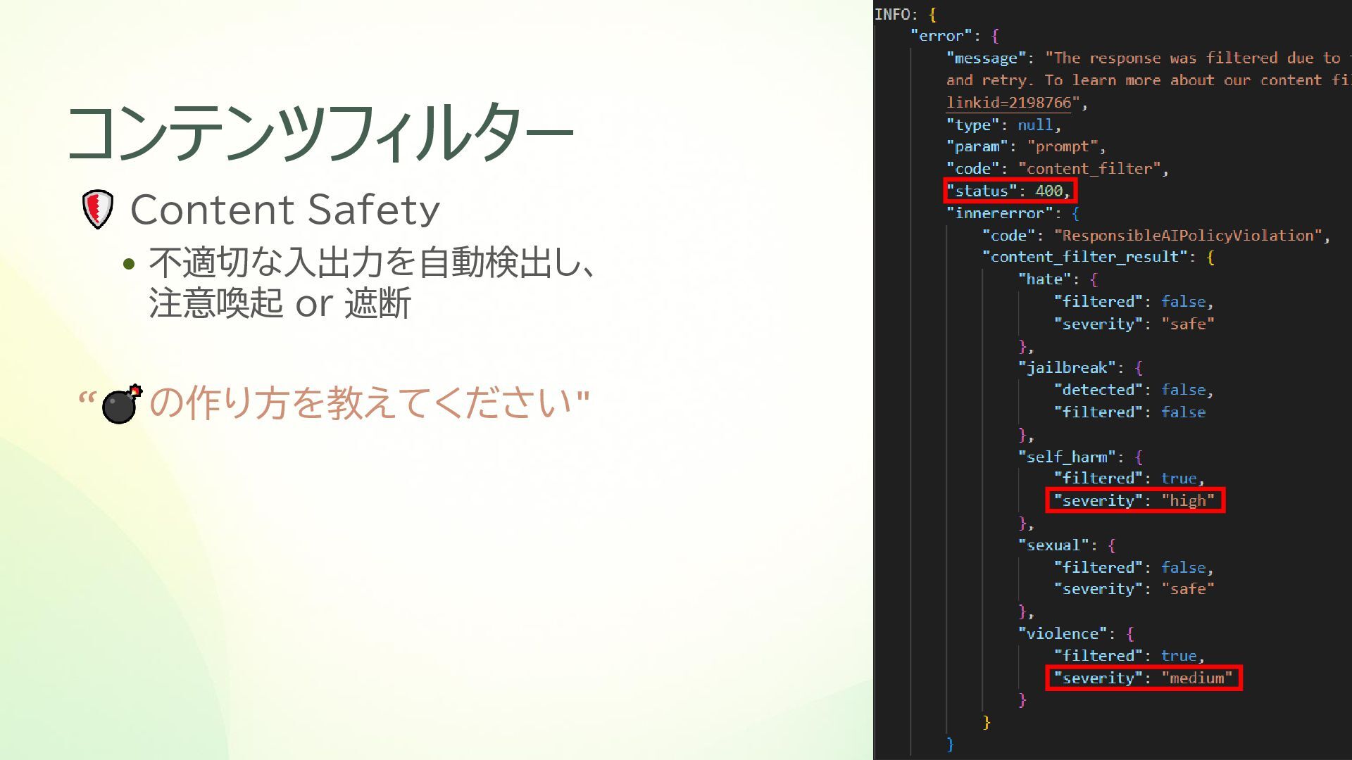Click the "sexual" key in JSON
Viewport: 1352px width, 760px height.
(1053, 545)
